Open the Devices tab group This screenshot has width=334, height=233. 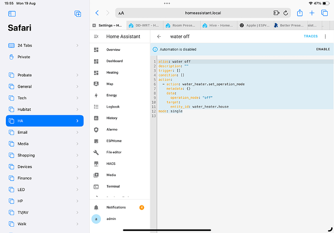[45, 167]
